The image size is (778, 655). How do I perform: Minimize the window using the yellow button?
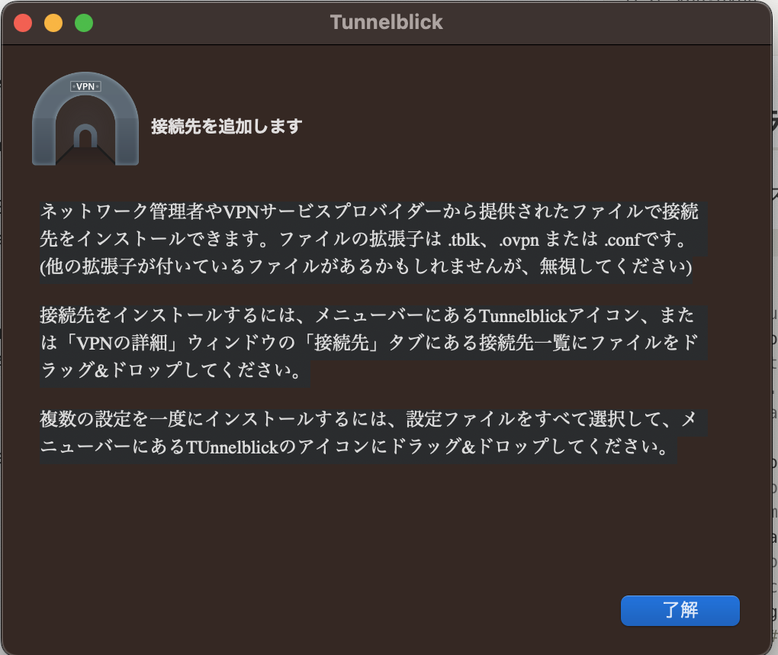pyautogui.click(x=53, y=23)
